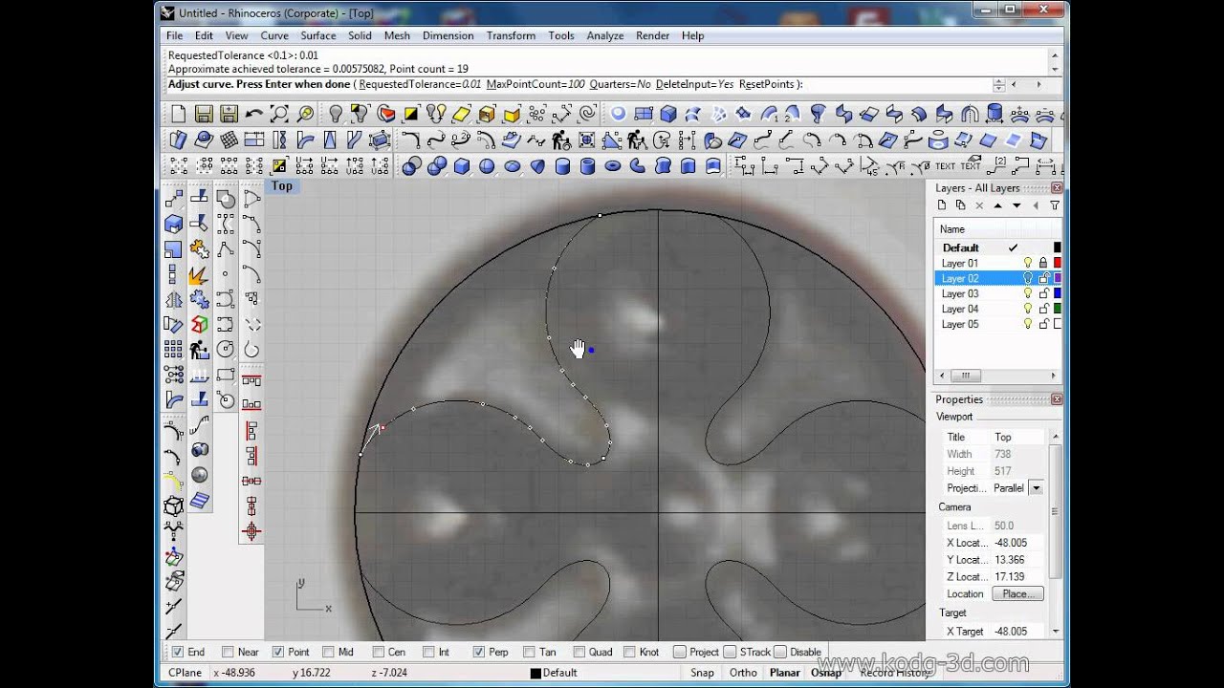
Task: Toggle Layer 01 visibility light bulb
Action: point(1028,263)
